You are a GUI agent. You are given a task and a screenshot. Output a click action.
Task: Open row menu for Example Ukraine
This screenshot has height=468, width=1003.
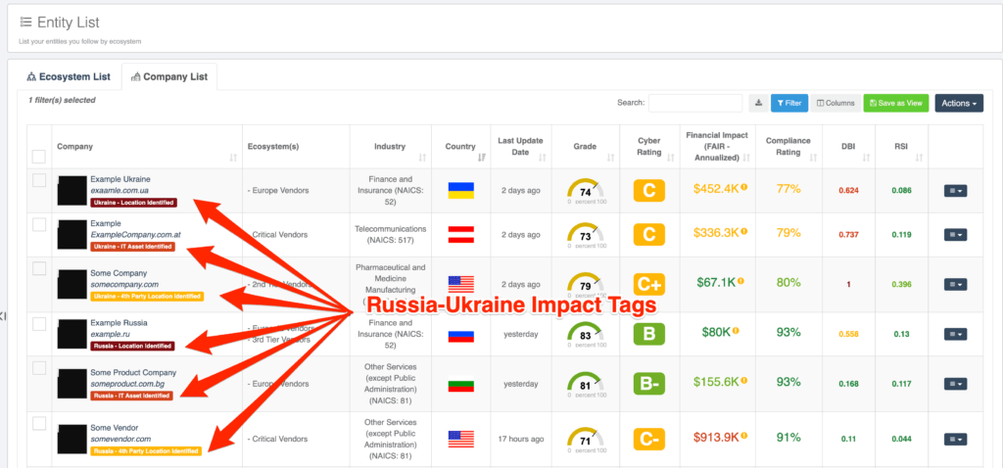pyautogui.click(x=955, y=191)
